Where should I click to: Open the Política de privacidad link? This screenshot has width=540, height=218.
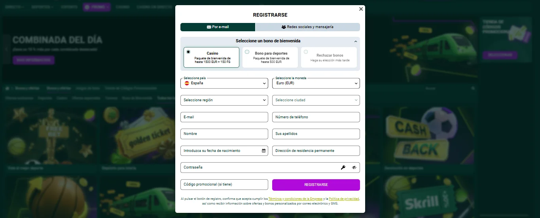pyautogui.click(x=344, y=199)
